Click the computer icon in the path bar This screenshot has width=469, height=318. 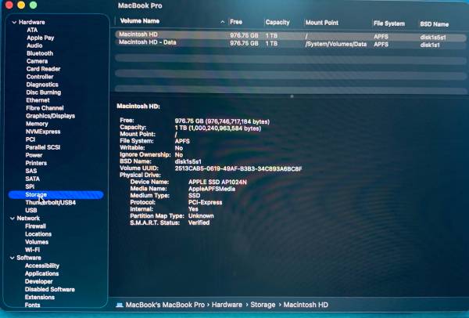pyautogui.click(x=120, y=303)
